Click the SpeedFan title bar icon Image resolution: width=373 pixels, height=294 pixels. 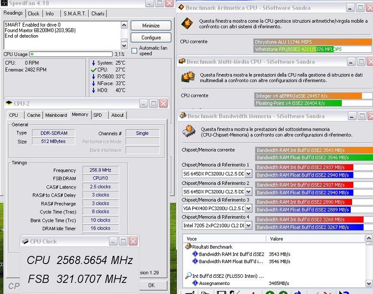(4, 3)
